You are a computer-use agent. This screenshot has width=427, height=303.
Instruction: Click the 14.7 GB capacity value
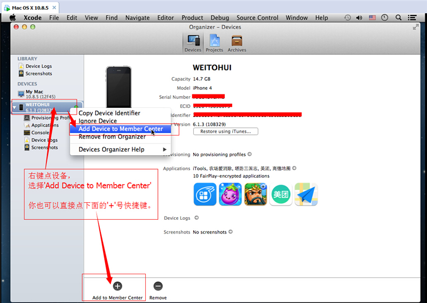click(202, 79)
